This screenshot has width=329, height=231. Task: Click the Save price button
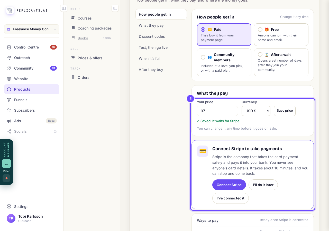[x=285, y=111]
